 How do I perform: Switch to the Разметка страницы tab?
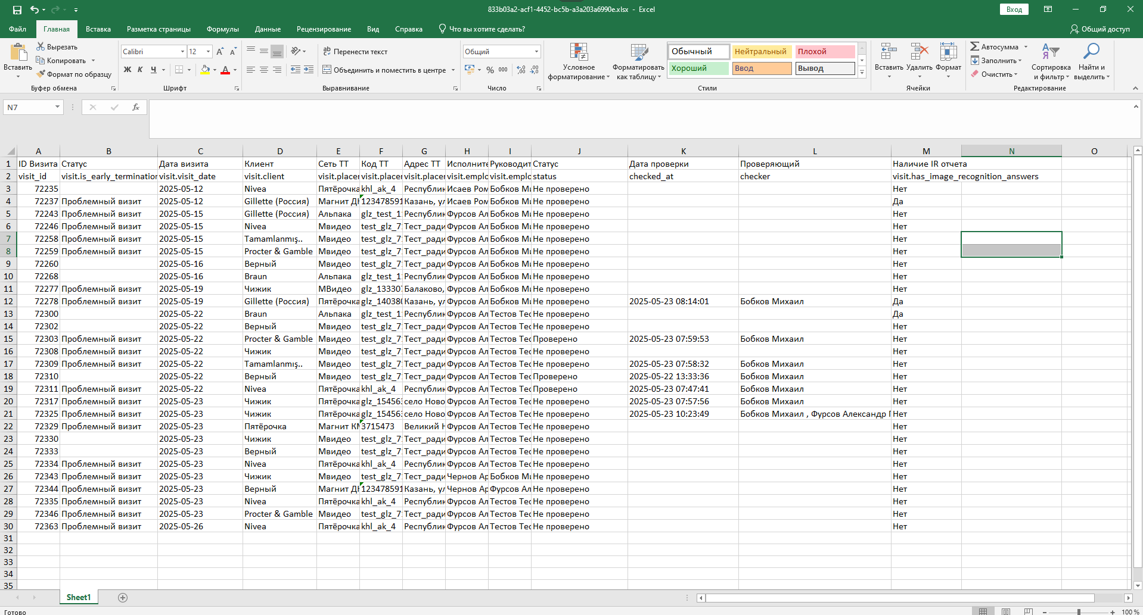coord(159,29)
